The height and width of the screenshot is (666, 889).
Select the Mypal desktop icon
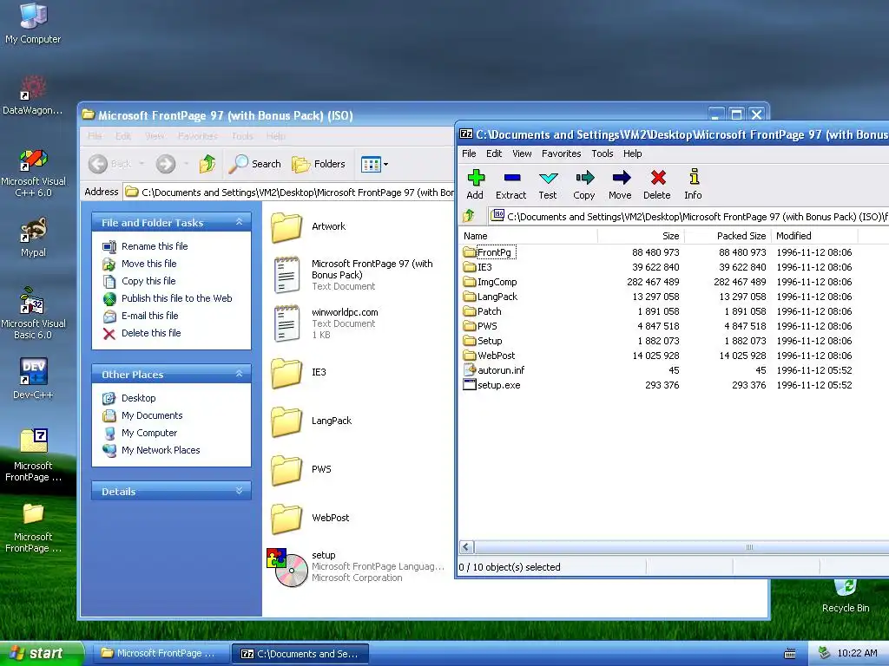click(x=33, y=237)
